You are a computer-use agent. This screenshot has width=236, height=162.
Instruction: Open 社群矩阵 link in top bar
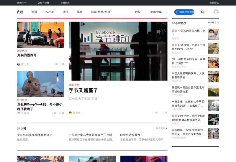click(65, 3)
